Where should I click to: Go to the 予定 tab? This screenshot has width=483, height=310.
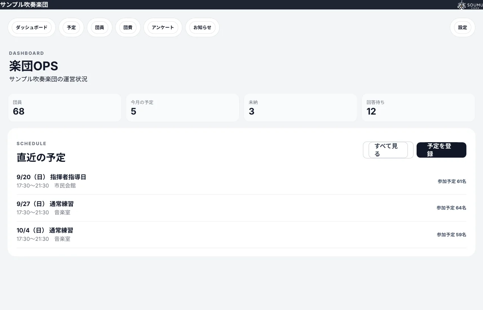coord(71,28)
